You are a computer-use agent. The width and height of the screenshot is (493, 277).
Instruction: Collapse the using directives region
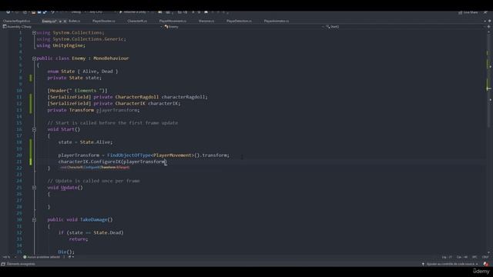click(34, 32)
